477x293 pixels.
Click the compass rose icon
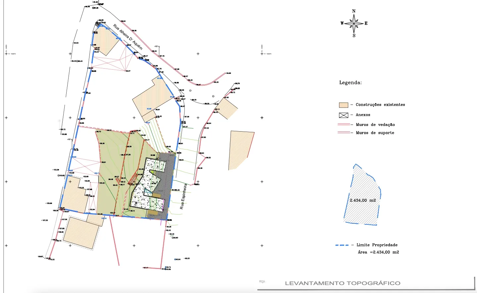tap(354, 23)
